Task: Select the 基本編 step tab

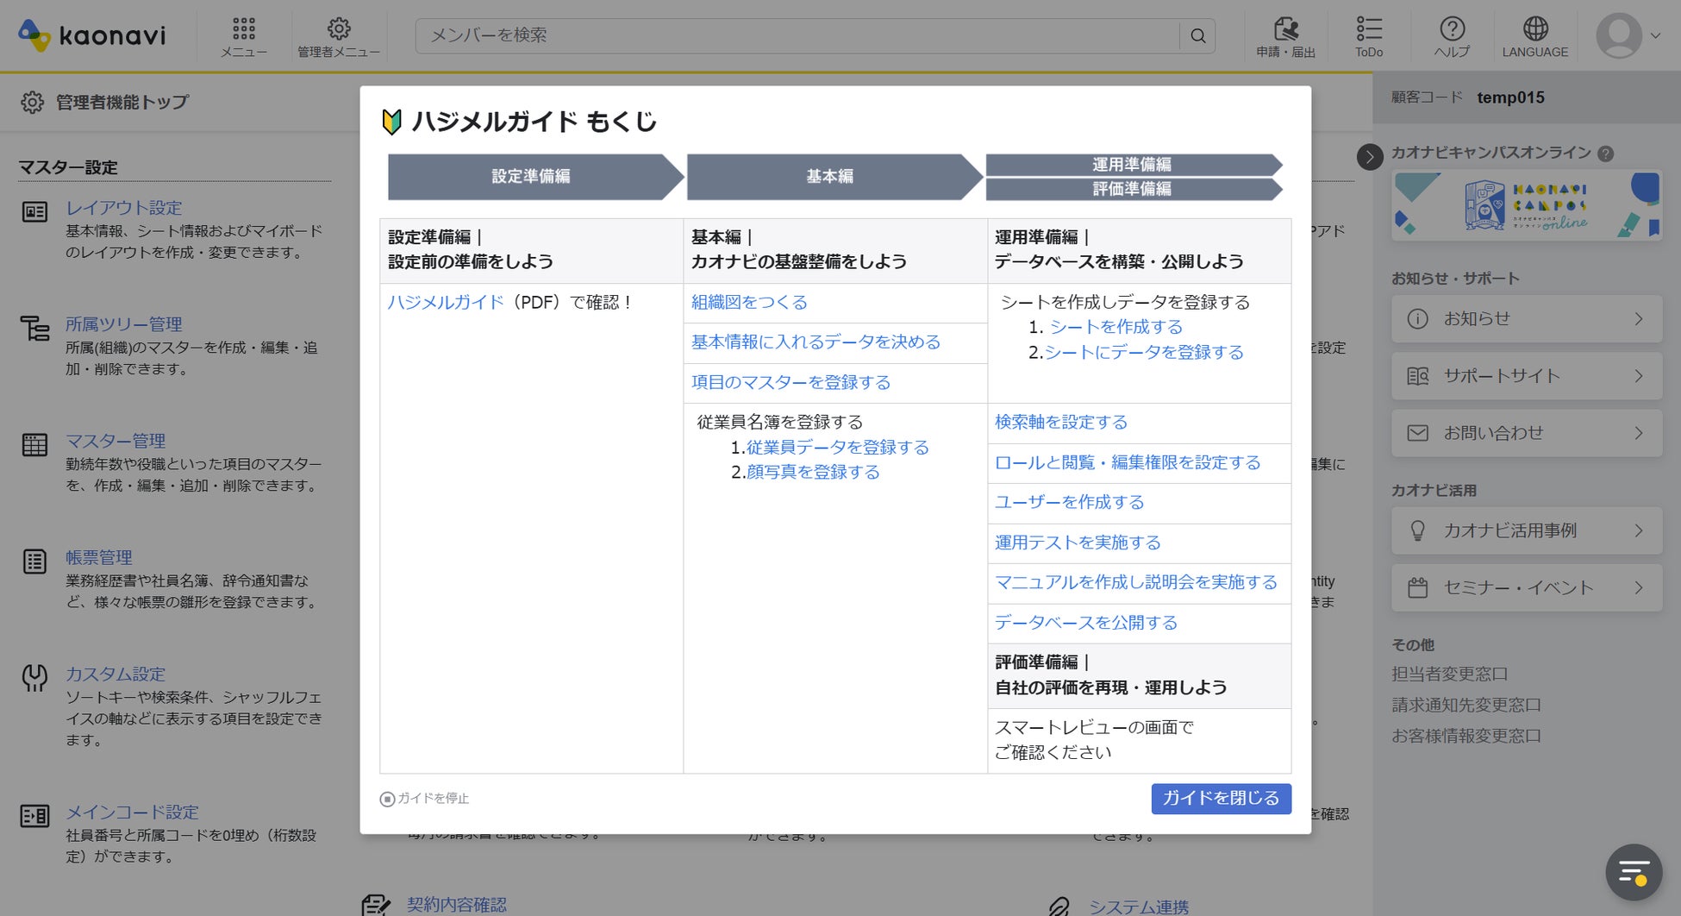Action: coord(834,177)
